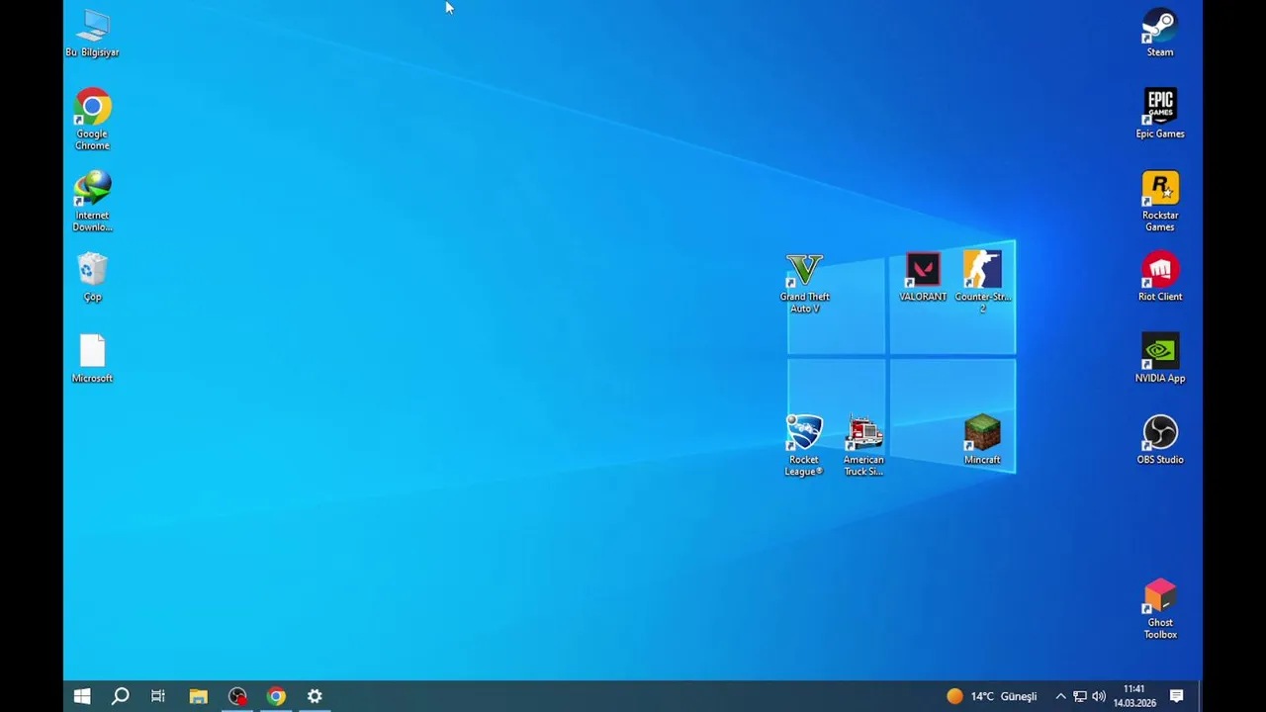
Task: Select the Grand Theft Auto V shortcut
Action: pyautogui.click(x=804, y=284)
